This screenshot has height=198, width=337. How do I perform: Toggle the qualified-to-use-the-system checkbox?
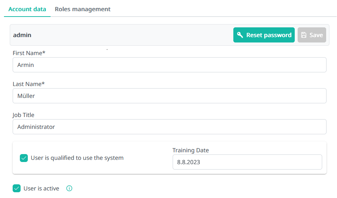pos(24,158)
